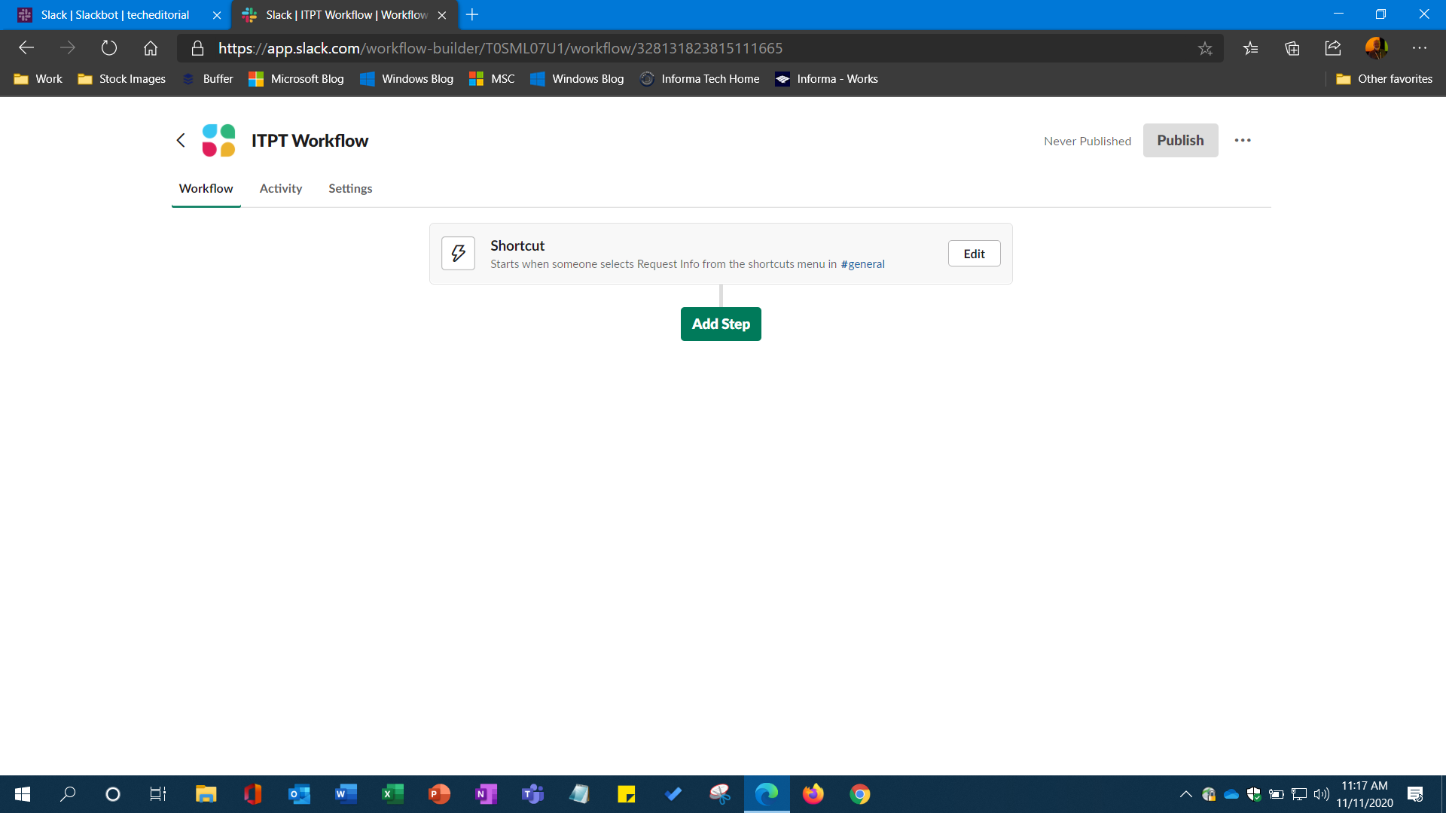Image resolution: width=1446 pixels, height=813 pixels.
Task: Expand hidden icons in the system tray
Action: [1185, 794]
